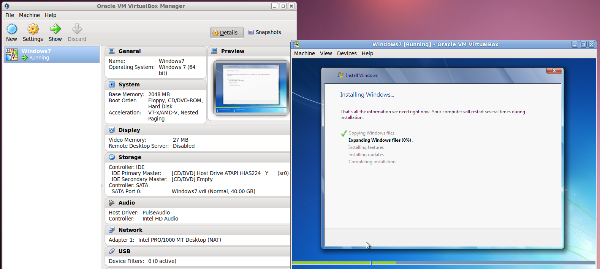This screenshot has height=269, width=600.
Task: Click the System section chip icon
Action: 112,84
